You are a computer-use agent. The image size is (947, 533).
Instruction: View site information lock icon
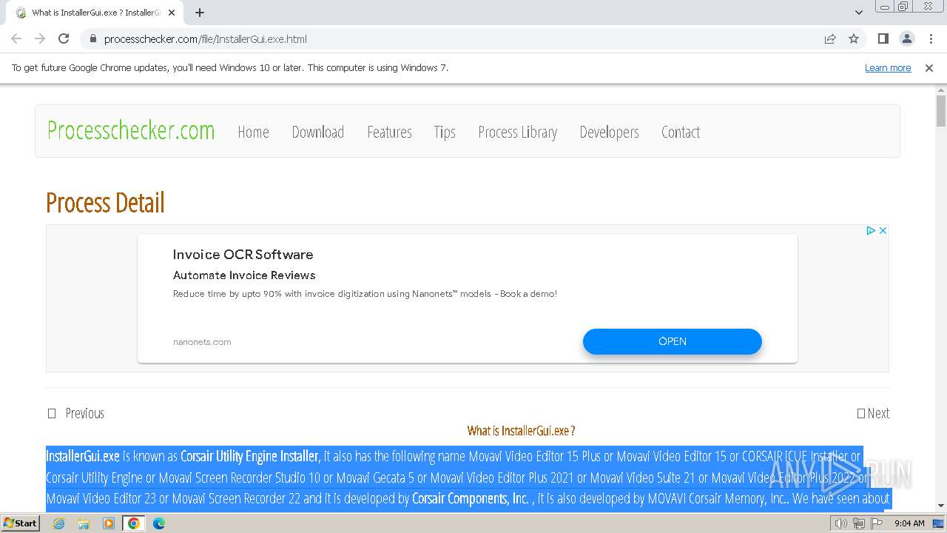coord(92,38)
